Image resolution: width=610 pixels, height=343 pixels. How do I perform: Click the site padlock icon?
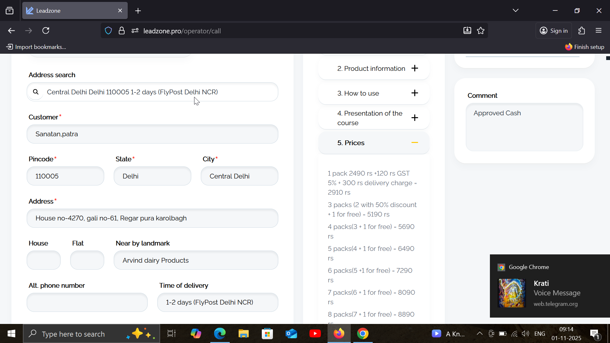coord(122,31)
